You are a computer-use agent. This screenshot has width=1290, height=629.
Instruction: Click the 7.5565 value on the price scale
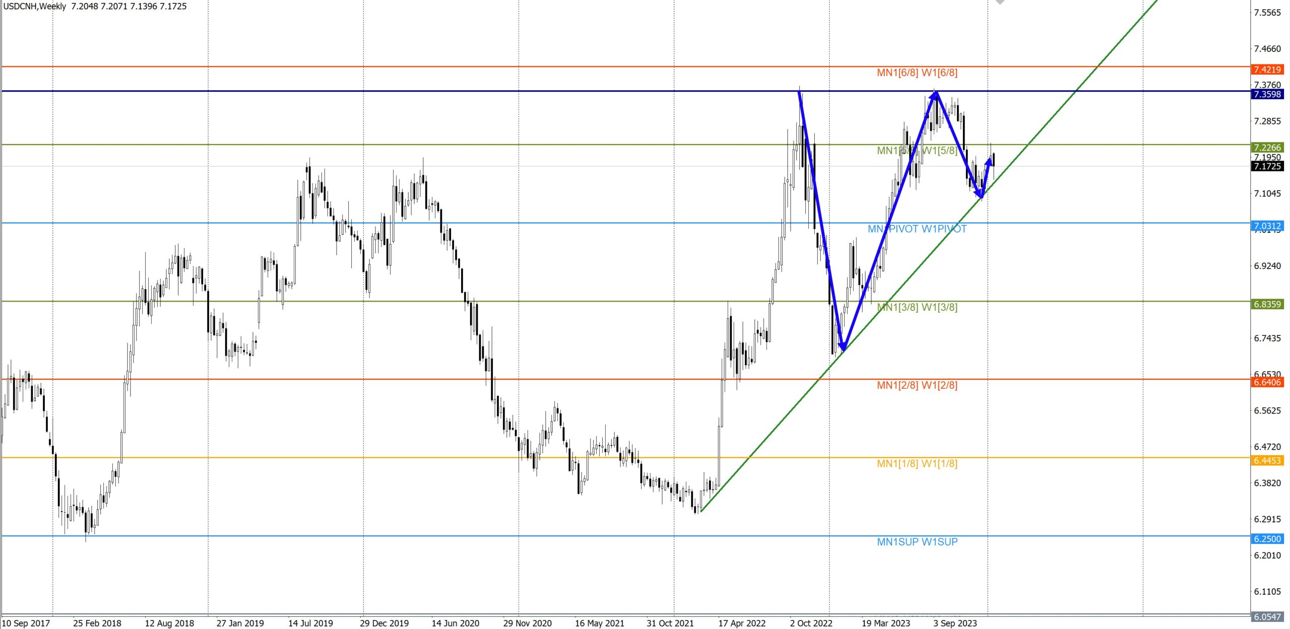click(1267, 13)
